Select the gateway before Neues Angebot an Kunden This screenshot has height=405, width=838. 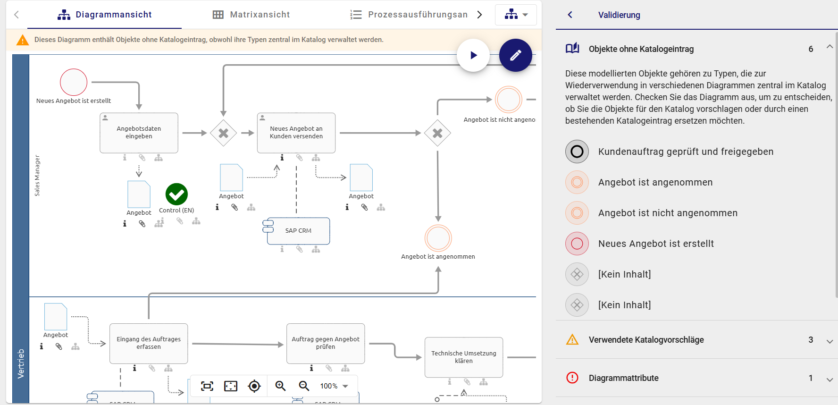pos(223,133)
